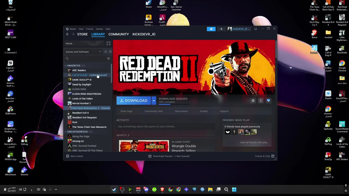Click the library search magnifier
349x196 pixels.
pos(67,59)
